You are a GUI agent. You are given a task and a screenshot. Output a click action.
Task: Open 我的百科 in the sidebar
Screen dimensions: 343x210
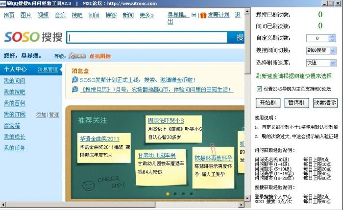click(14, 103)
